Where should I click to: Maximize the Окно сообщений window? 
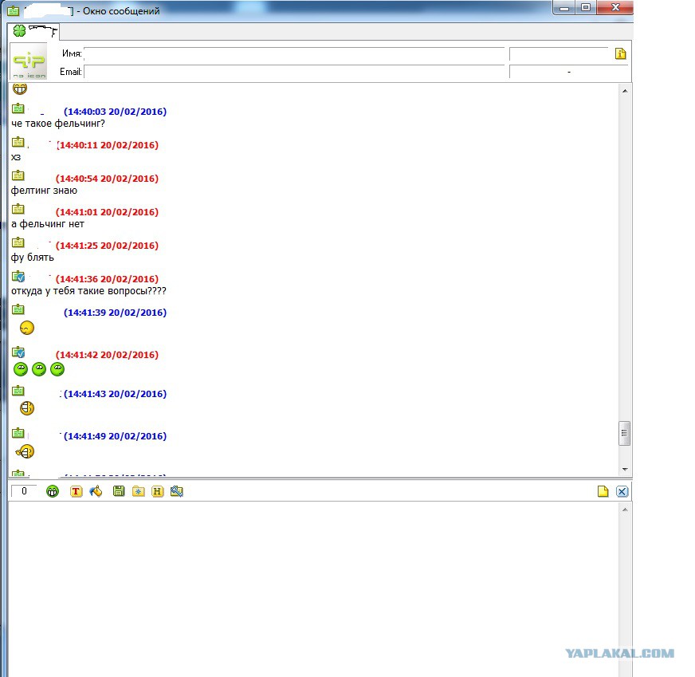pos(586,7)
